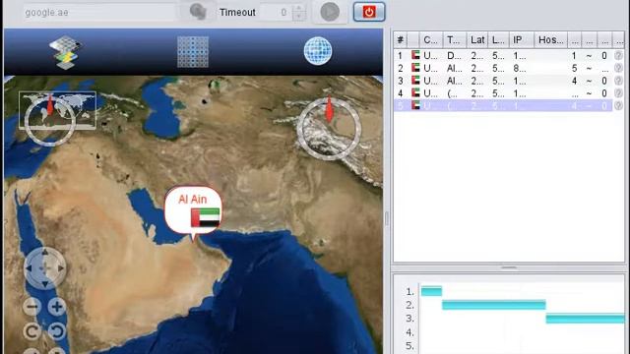Switch to the 3D globe view

[x=318, y=51]
